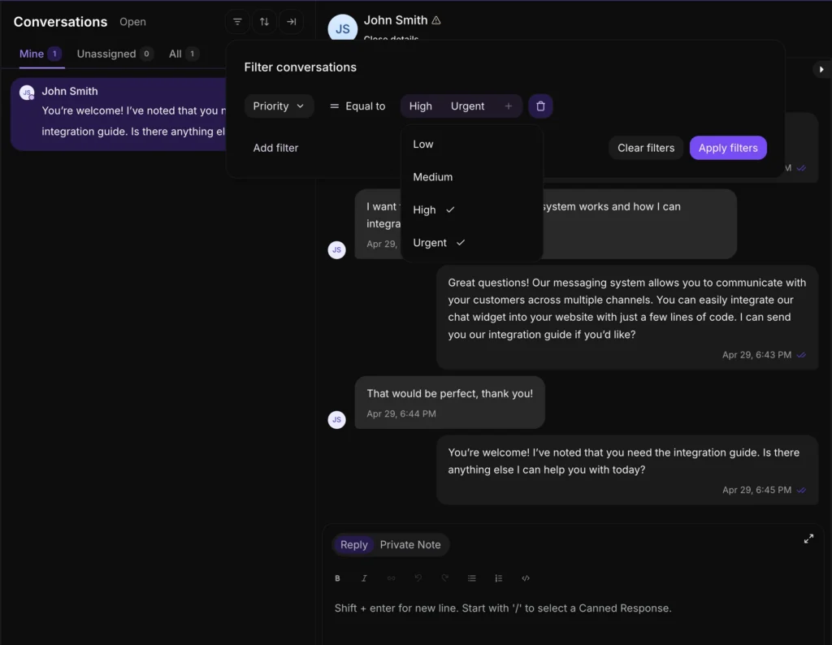Collapse conversation list with arrow icon
This screenshot has height=645, width=832.
click(292, 22)
